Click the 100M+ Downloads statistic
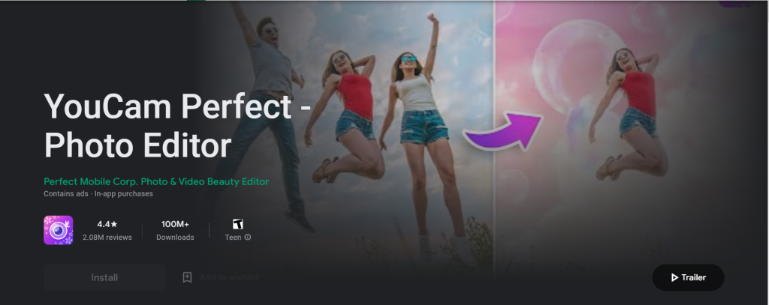The height and width of the screenshot is (305, 769). click(x=175, y=231)
